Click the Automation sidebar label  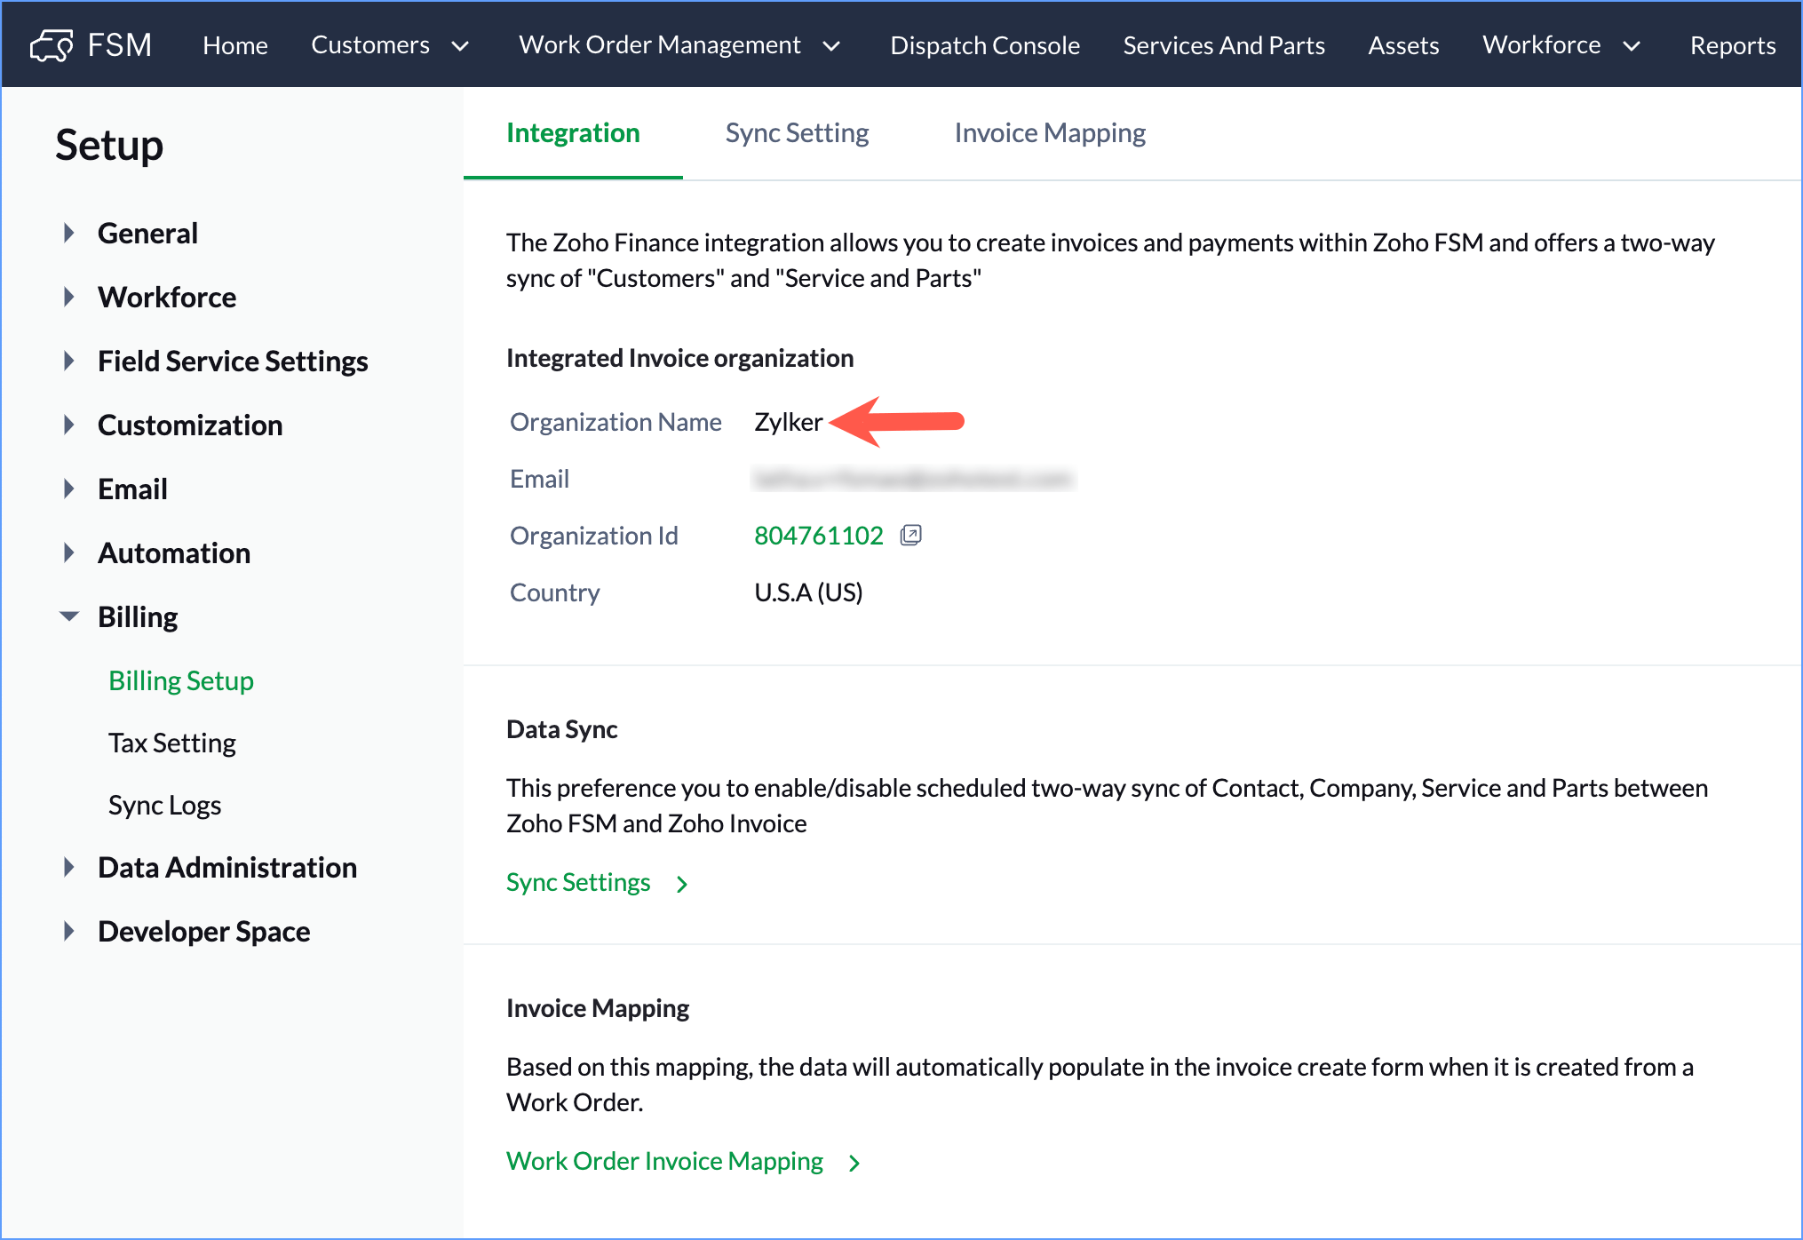pyautogui.click(x=174, y=553)
